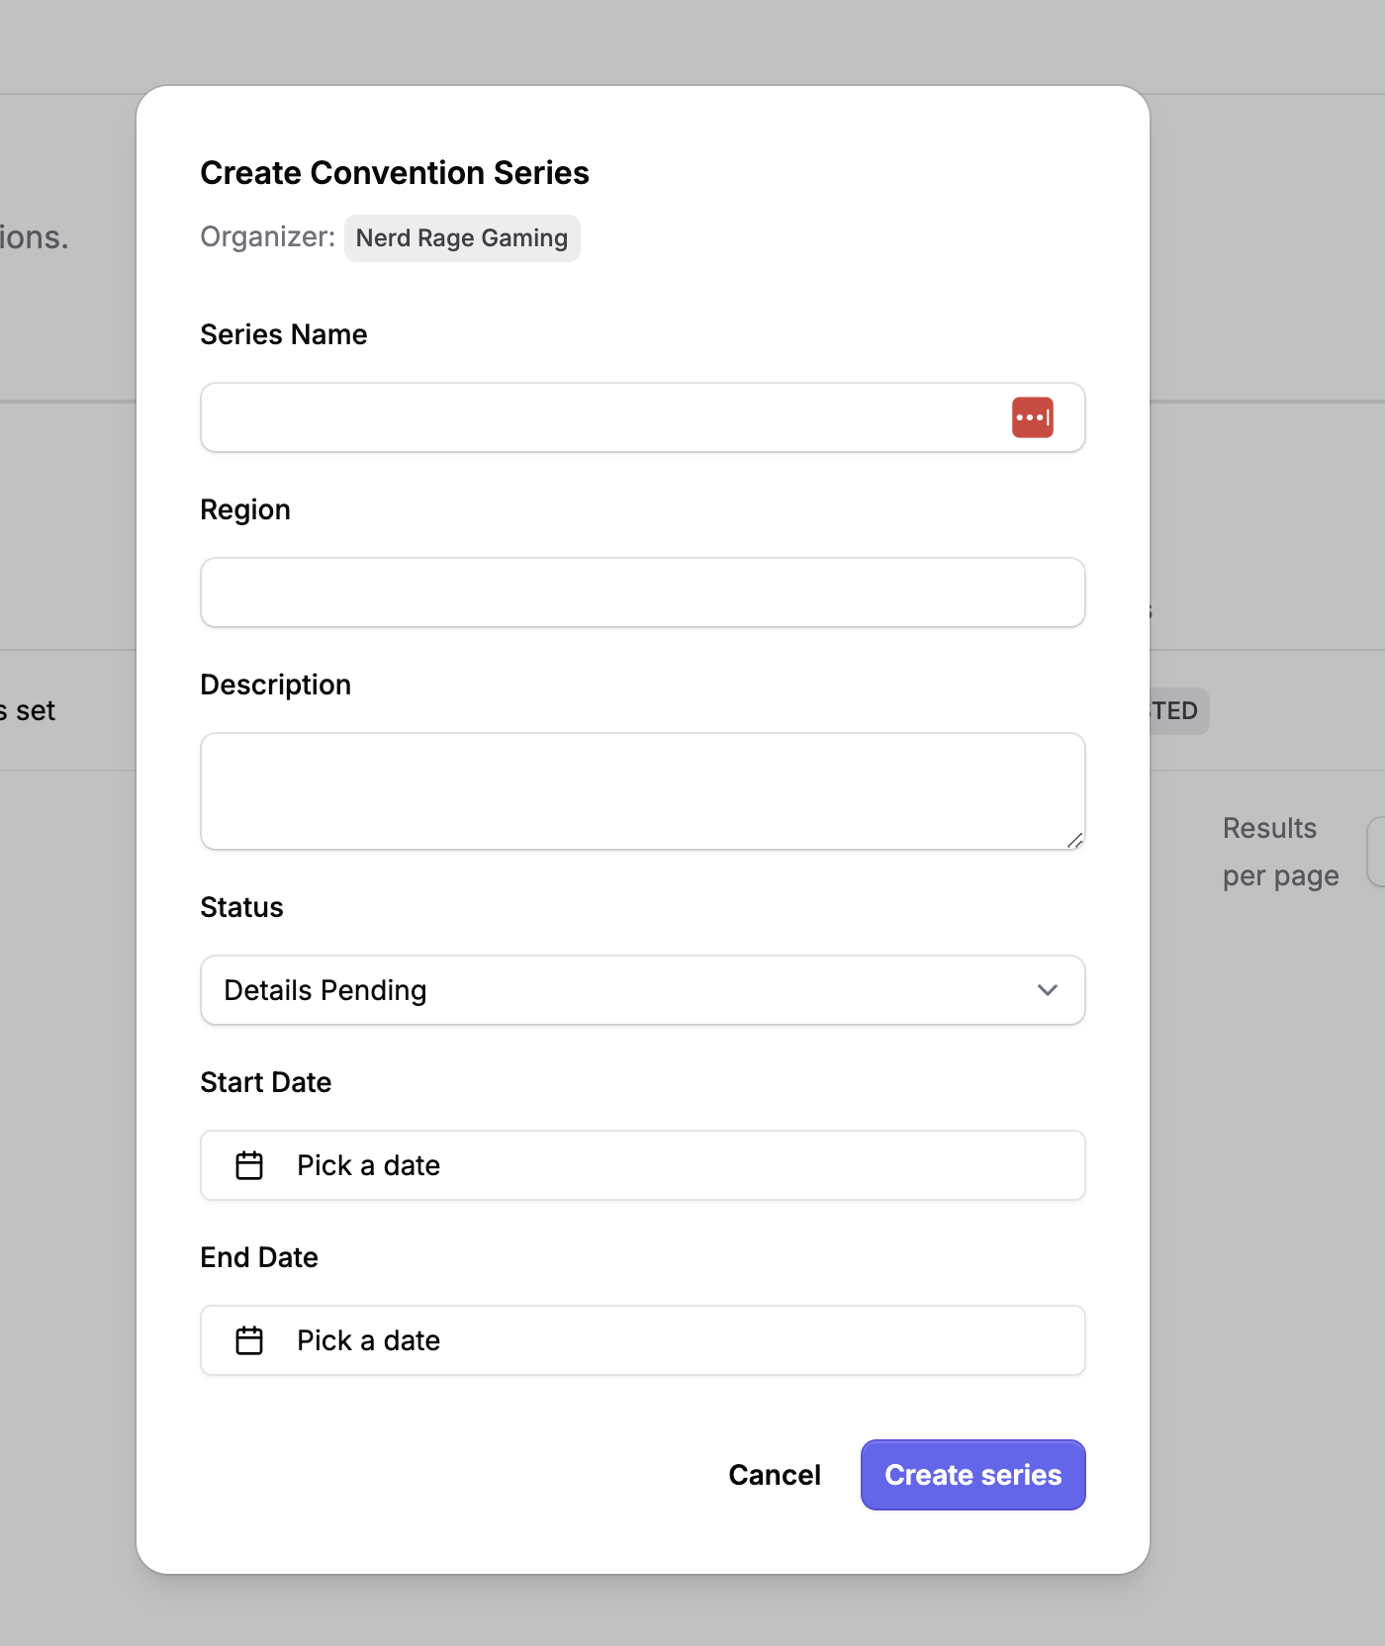Click the Start Date label
Screen dimensions: 1385x1646
(266, 1082)
